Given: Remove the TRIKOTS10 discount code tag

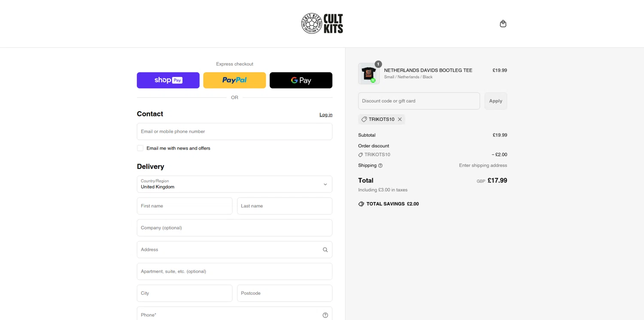Looking at the screenshot, I should point(400,119).
